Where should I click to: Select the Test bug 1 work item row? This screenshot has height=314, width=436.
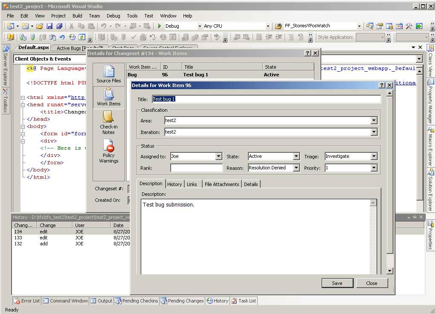coord(220,75)
